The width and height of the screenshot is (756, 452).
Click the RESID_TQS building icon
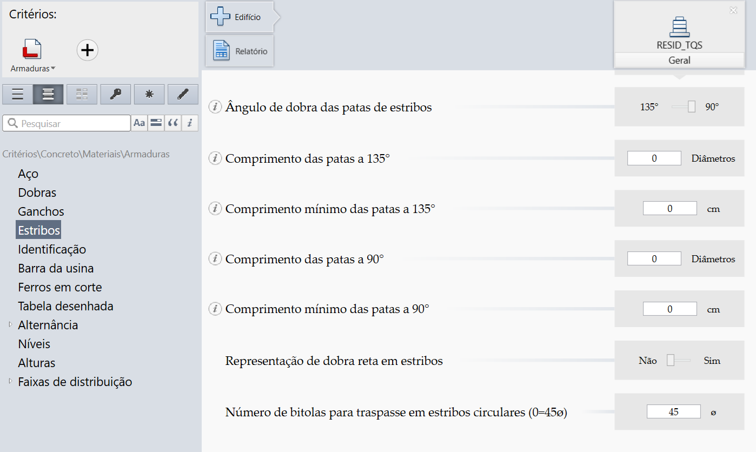coord(679,26)
